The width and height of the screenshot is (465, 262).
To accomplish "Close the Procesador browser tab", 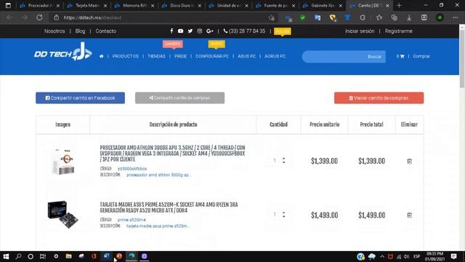I will pos(58,6).
